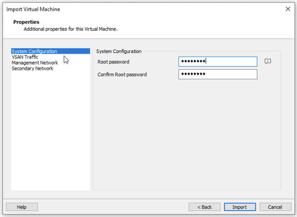297x217 pixels.
Task: Select System Configuration in the category list
Action: coord(34,51)
